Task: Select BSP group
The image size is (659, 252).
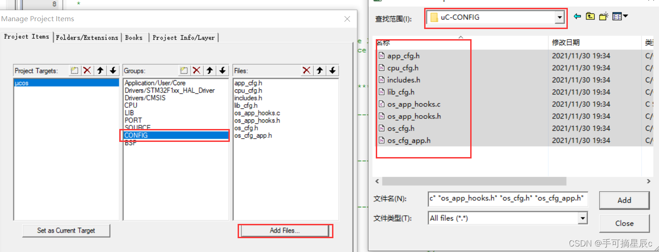Action: (130, 143)
